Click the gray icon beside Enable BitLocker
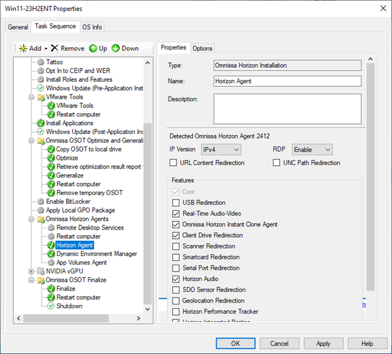This screenshot has width=392, height=354. tap(41, 202)
